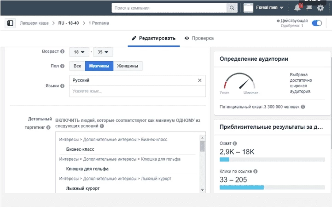Click info icon next to Языки

click(62, 86)
